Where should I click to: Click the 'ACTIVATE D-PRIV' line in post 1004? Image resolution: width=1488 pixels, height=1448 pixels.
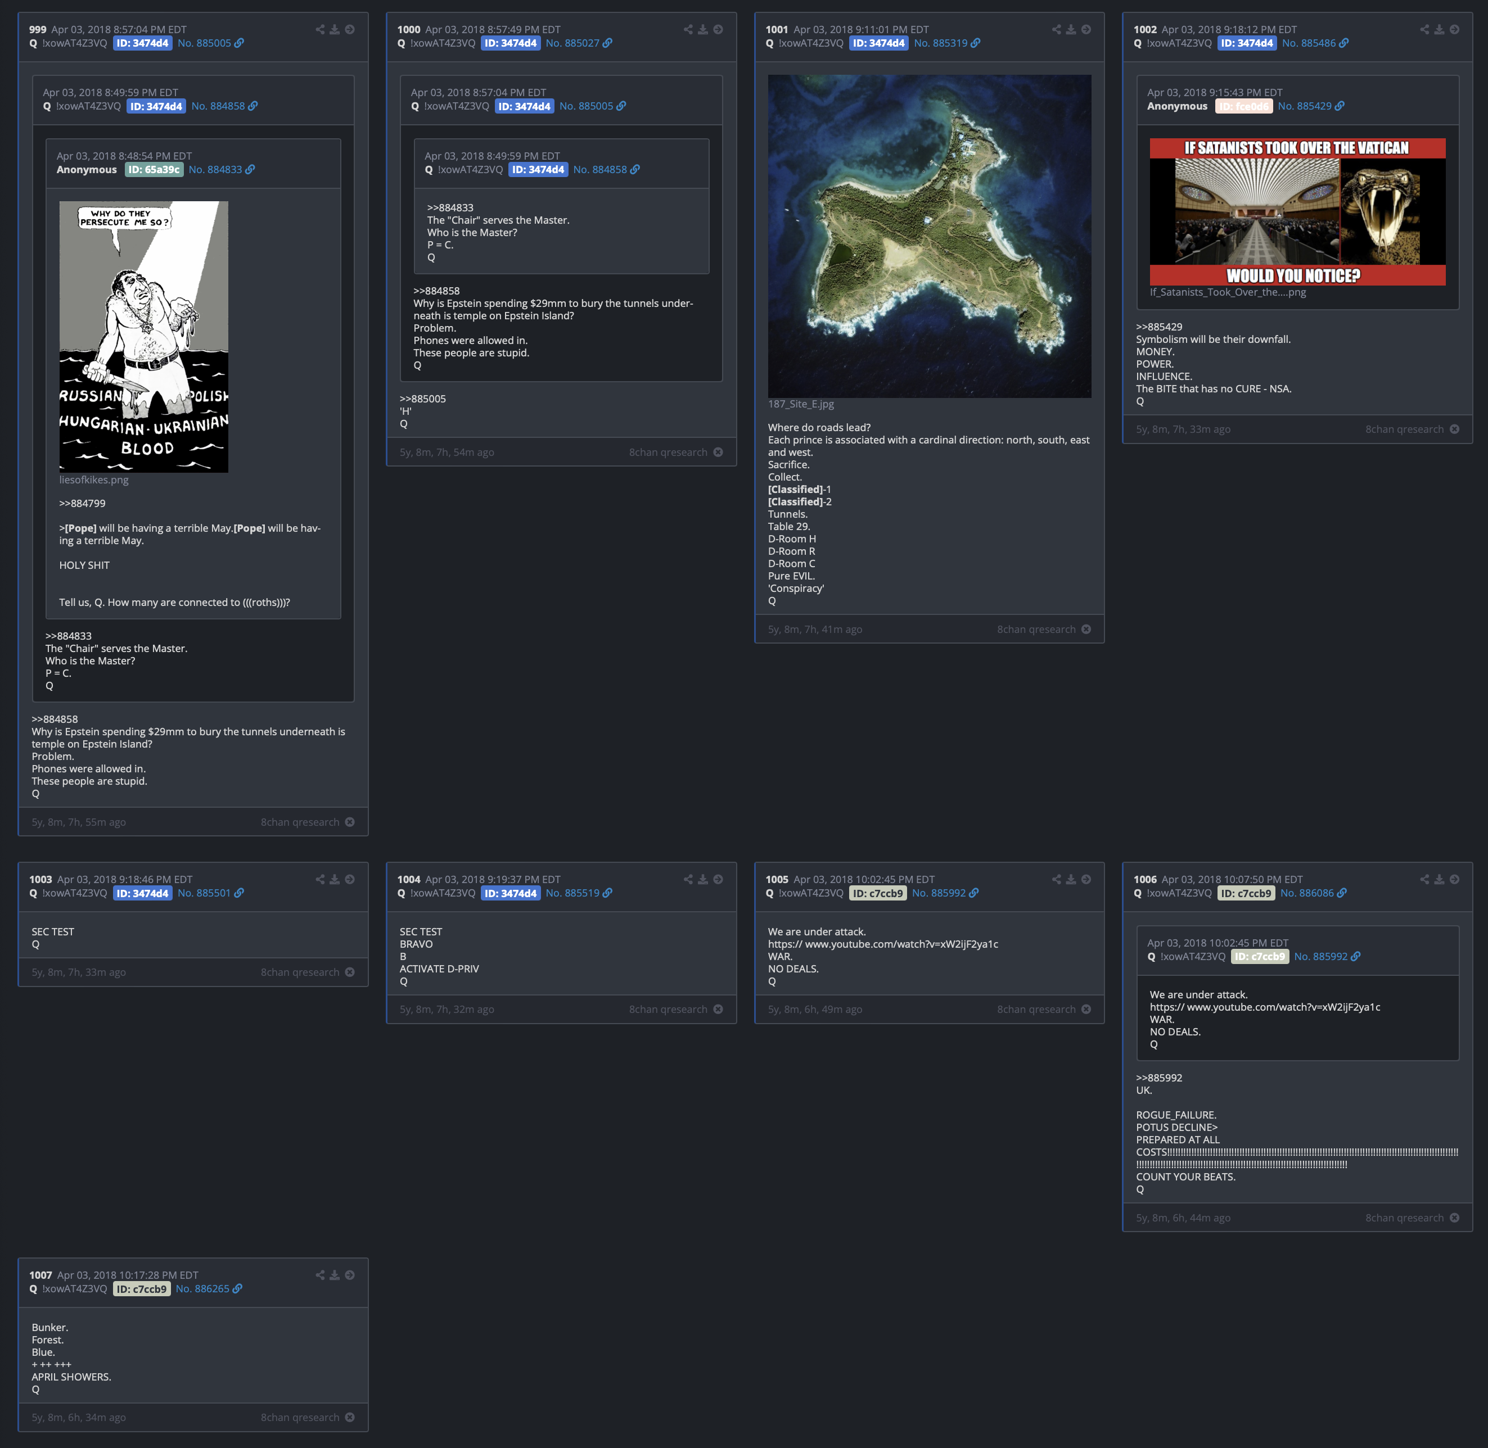(439, 969)
